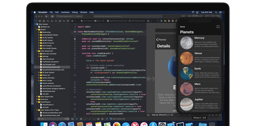Click the Run (play) button in Xcode toolbar
Image resolution: width=256 pixels, height=126 pixels.
point(47,16)
